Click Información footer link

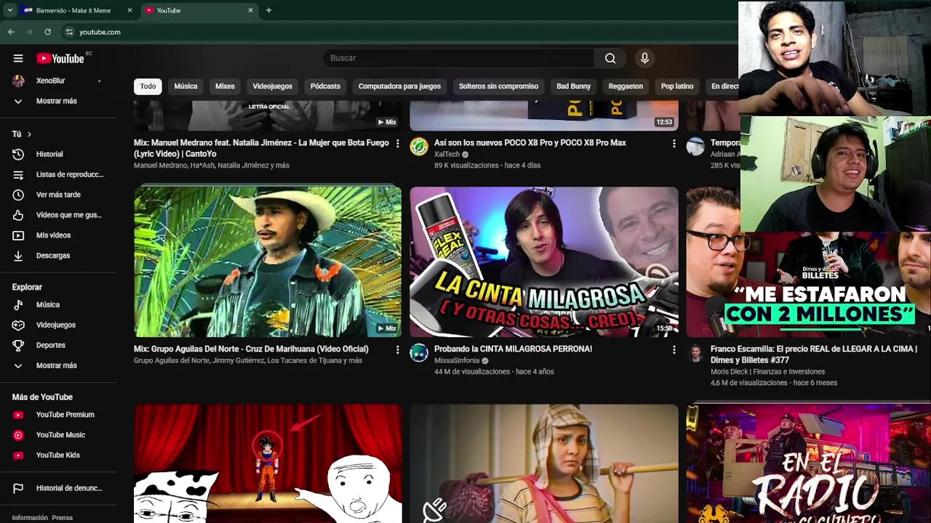point(30,518)
